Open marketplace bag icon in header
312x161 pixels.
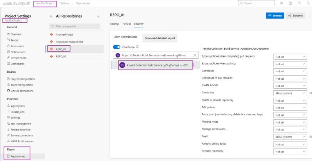pos(290,3)
